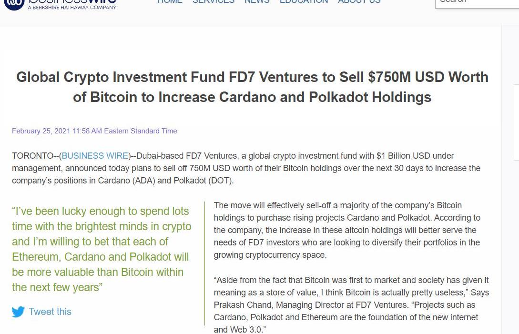Click the green pull quote text

(102, 249)
